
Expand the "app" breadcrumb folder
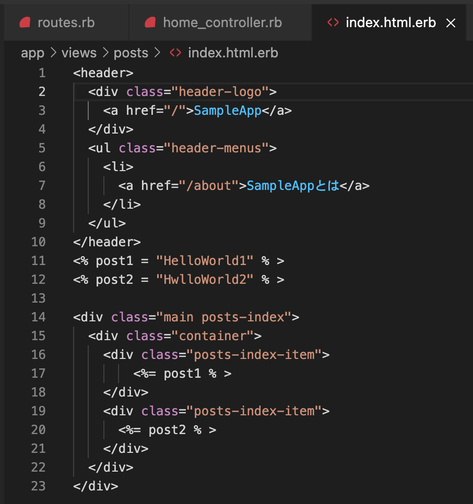click(x=32, y=53)
